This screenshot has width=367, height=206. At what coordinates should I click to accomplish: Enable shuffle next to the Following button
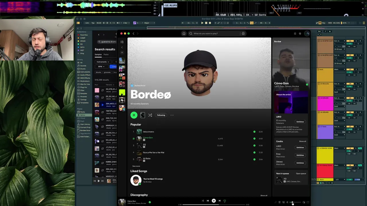pyautogui.click(x=150, y=115)
